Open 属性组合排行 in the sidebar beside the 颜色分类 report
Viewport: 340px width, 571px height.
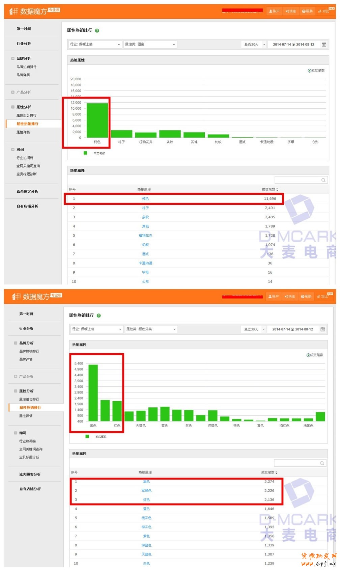point(29,399)
